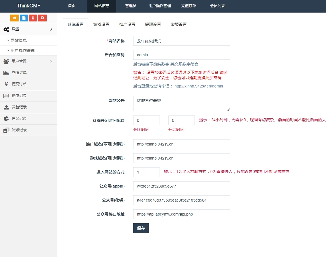Click the ThinkCMF brand link

tap(28, 6)
